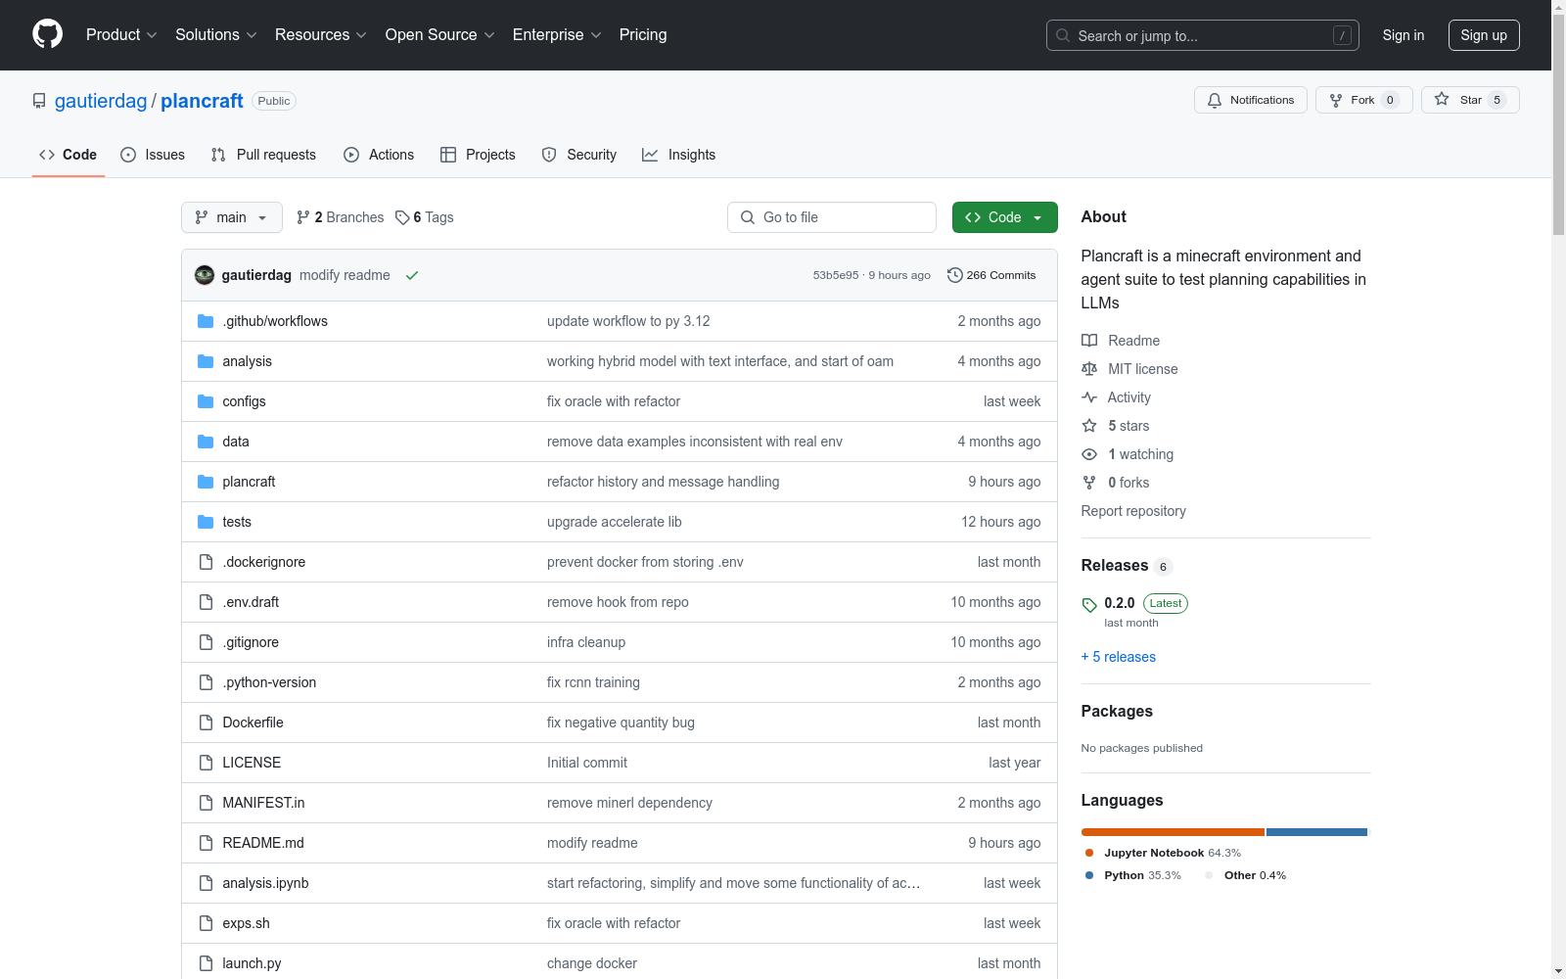
Task: Open the analysis.ipynb file
Action: pos(265,883)
